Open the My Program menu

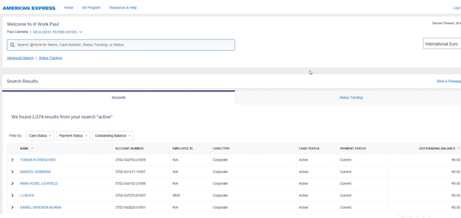pyautogui.click(x=91, y=8)
